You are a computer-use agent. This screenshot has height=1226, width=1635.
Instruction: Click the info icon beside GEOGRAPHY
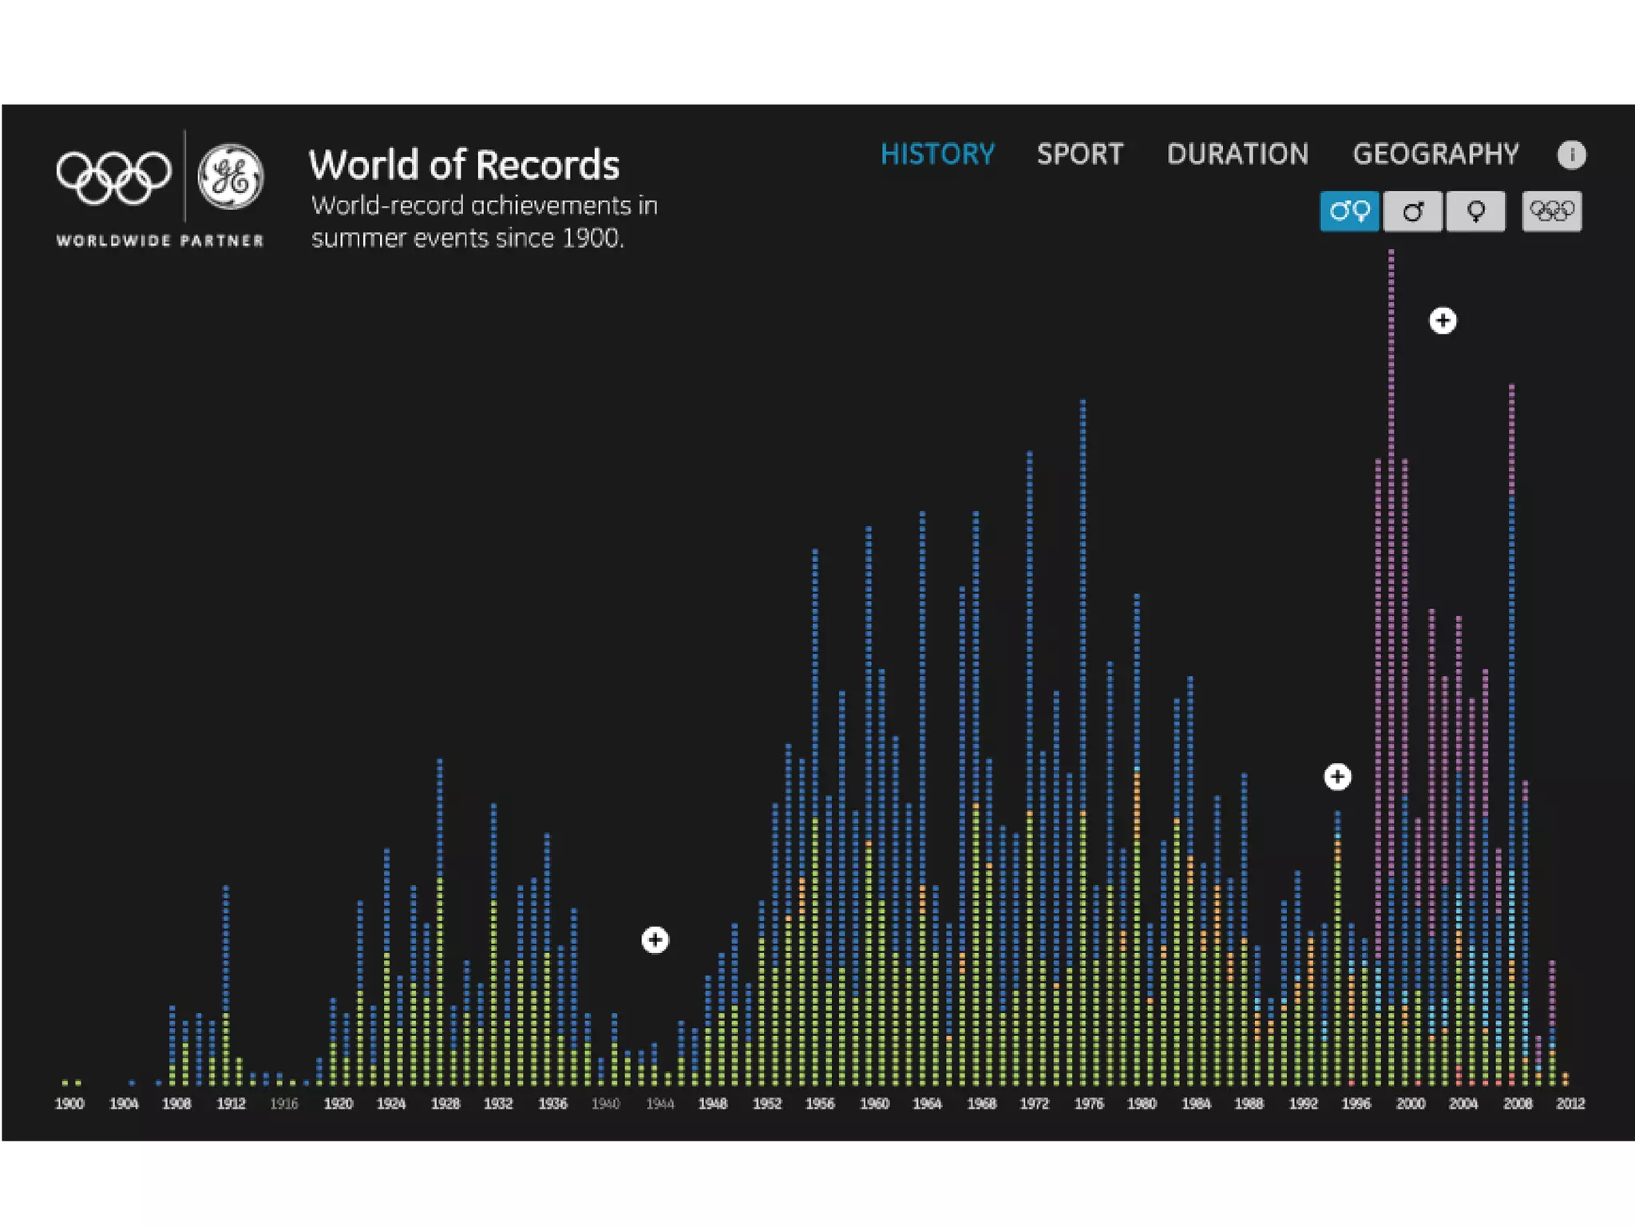click(x=1571, y=154)
